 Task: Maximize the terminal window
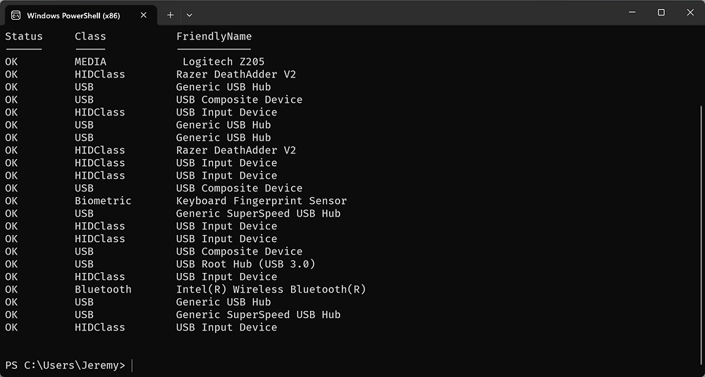[x=661, y=13]
